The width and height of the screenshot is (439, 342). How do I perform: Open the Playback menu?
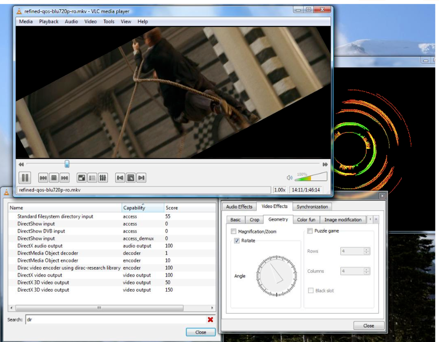pos(49,22)
